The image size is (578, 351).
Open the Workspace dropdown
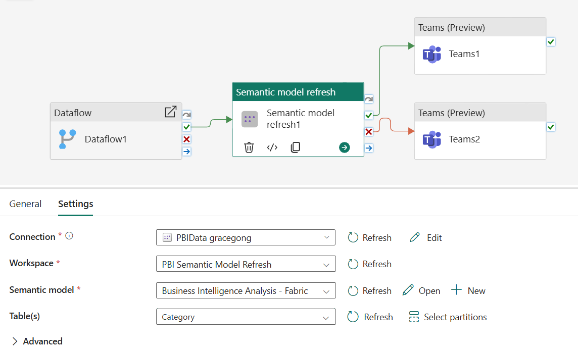click(246, 264)
